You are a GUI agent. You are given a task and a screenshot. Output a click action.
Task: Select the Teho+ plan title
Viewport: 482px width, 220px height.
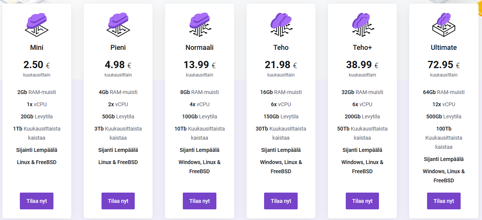click(362, 48)
